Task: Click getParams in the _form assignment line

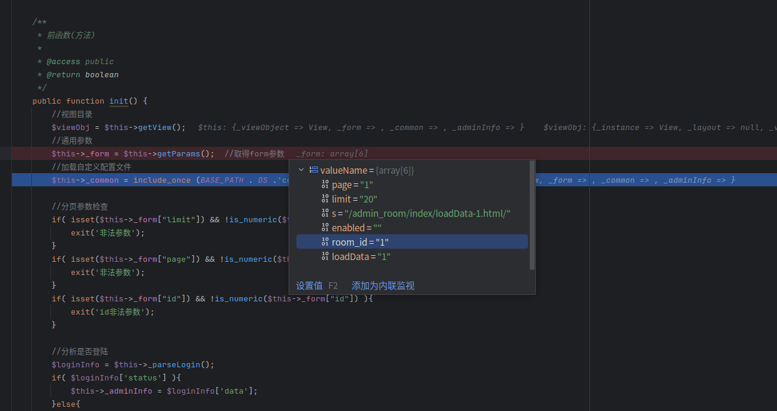Action: click(179, 153)
